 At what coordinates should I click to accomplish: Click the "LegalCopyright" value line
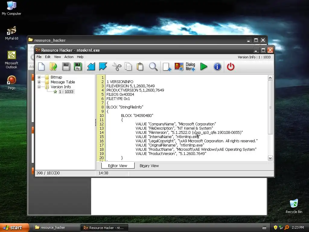coord(196,141)
